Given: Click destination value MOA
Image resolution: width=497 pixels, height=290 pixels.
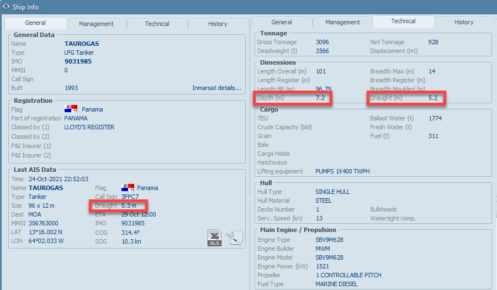Looking at the screenshot, I should (x=35, y=214).
